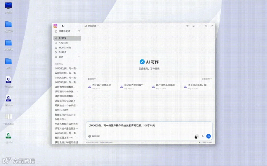Click the app logo in the window corner
This screenshot has width=267, height=166.
(55, 26)
